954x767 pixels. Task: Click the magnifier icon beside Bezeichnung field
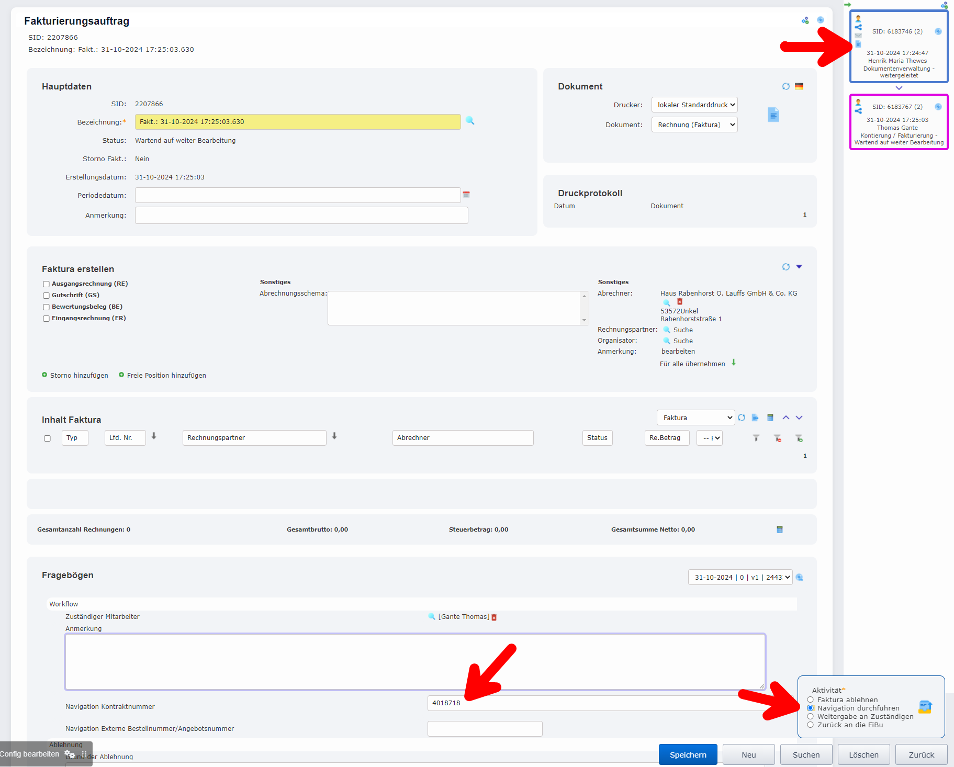point(470,121)
